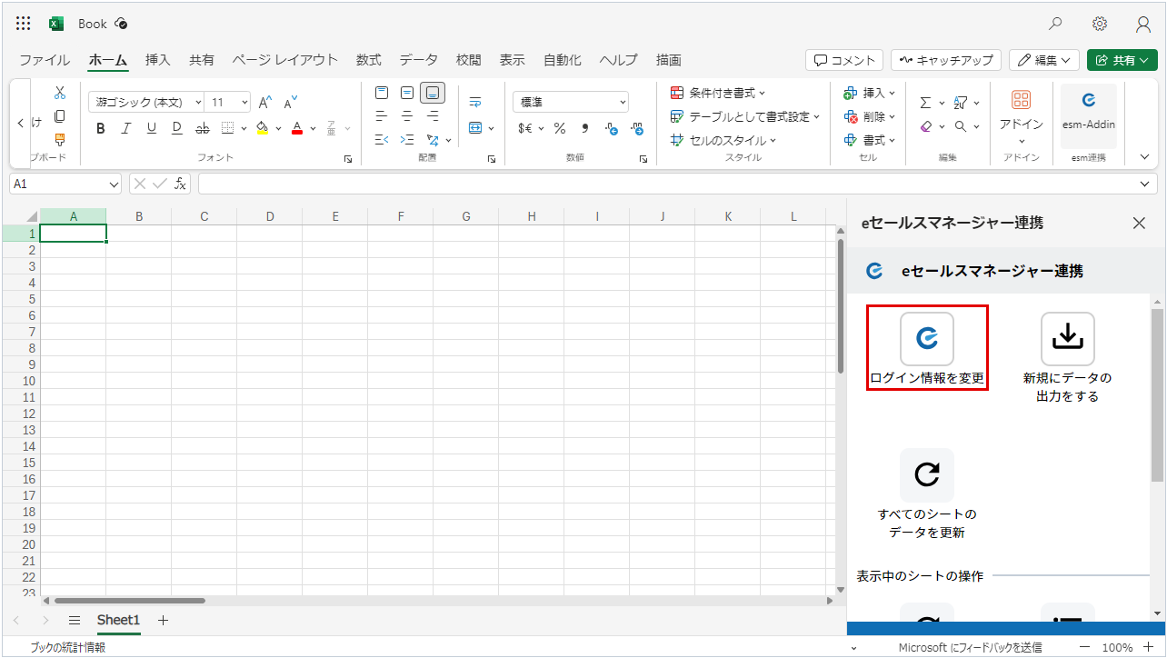1167x658 pixels.
Task: Apply the yellow fill color bucket
Action: (x=262, y=128)
